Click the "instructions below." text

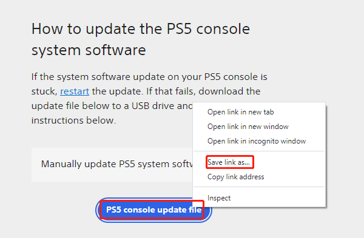tap(73, 121)
